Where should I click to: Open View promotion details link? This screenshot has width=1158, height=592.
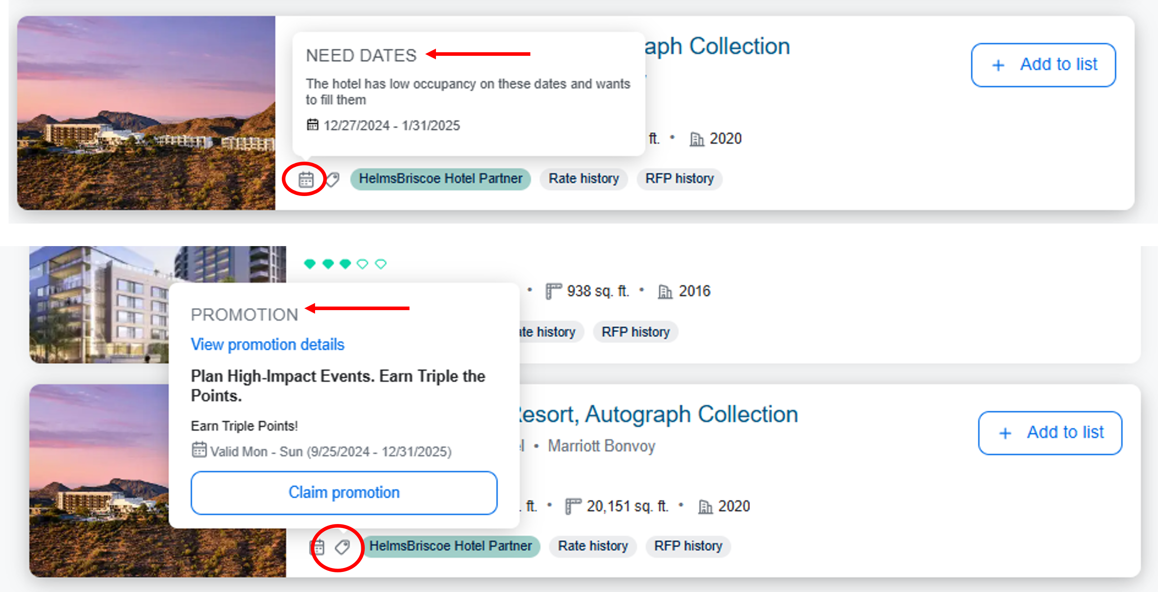coord(268,344)
